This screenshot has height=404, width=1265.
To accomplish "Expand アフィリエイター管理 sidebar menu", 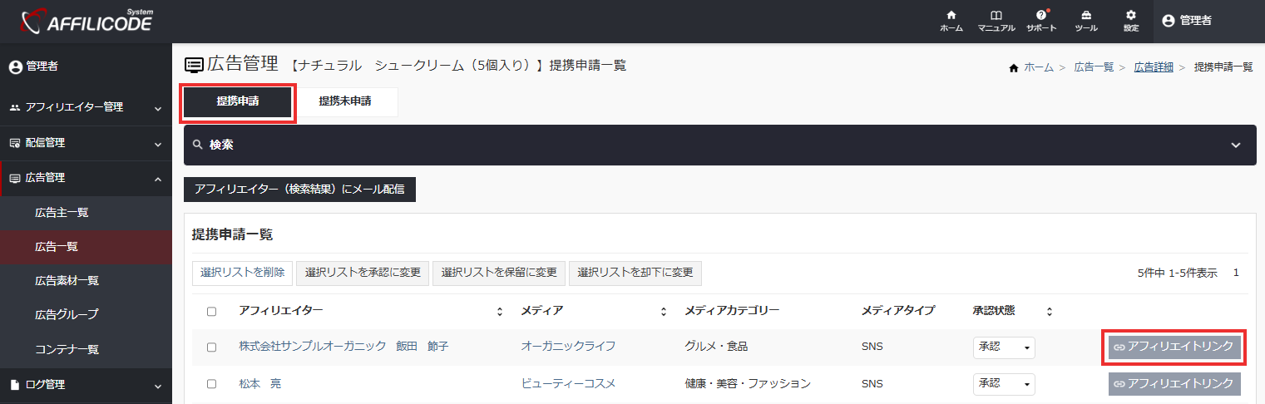I will click(86, 107).
